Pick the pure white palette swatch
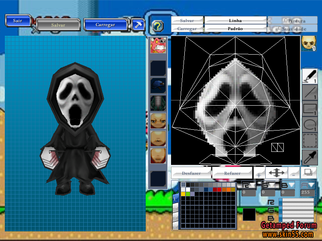 click(188, 189)
